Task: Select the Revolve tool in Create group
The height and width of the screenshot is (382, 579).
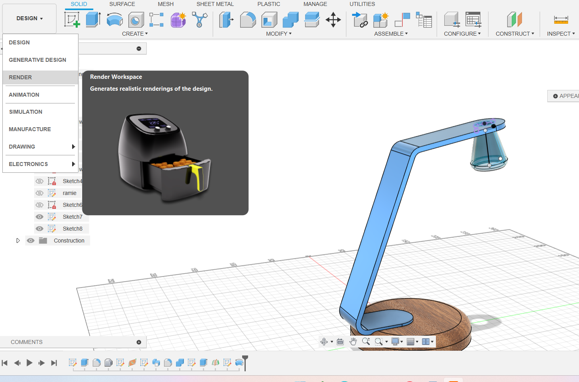Action: (x=115, y=19)
